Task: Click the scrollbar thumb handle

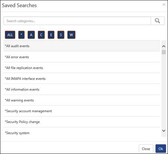Action: tap(164, 52)
